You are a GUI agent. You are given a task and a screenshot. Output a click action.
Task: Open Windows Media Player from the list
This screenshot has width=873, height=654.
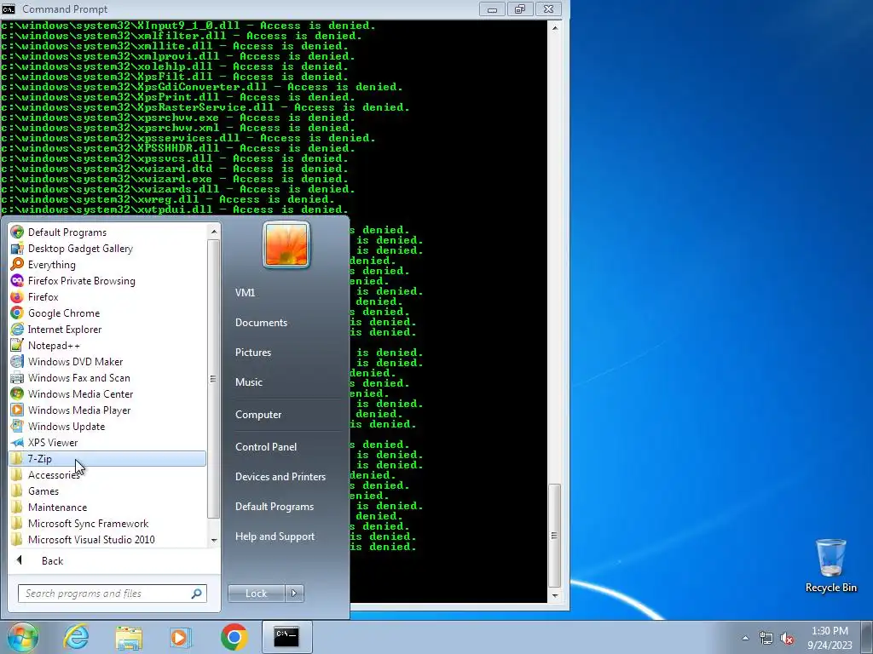point(79,410)
